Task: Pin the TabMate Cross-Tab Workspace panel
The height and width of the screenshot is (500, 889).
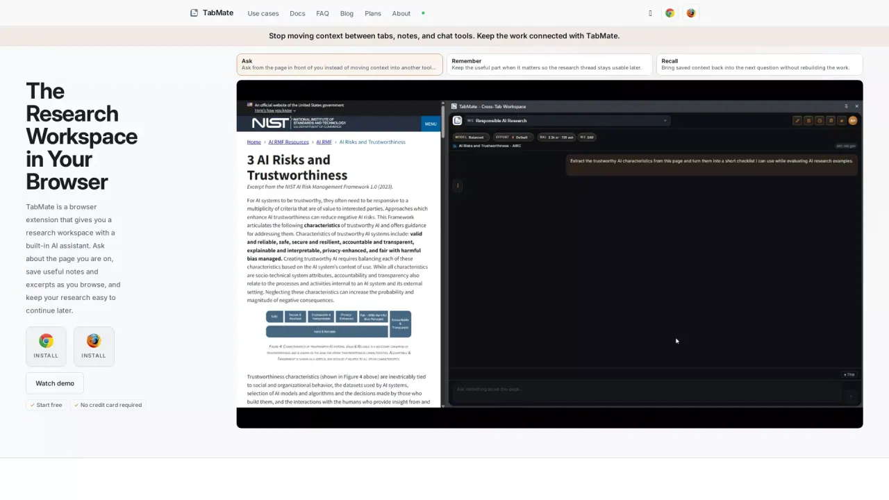Action: 846,106
